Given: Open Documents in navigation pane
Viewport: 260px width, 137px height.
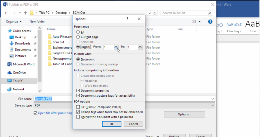Looking at the screenshot, I should (20, 50).
